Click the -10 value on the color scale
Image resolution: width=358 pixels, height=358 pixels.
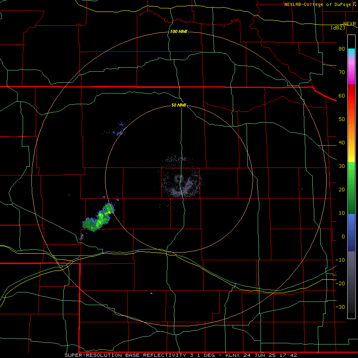point(340,260)
